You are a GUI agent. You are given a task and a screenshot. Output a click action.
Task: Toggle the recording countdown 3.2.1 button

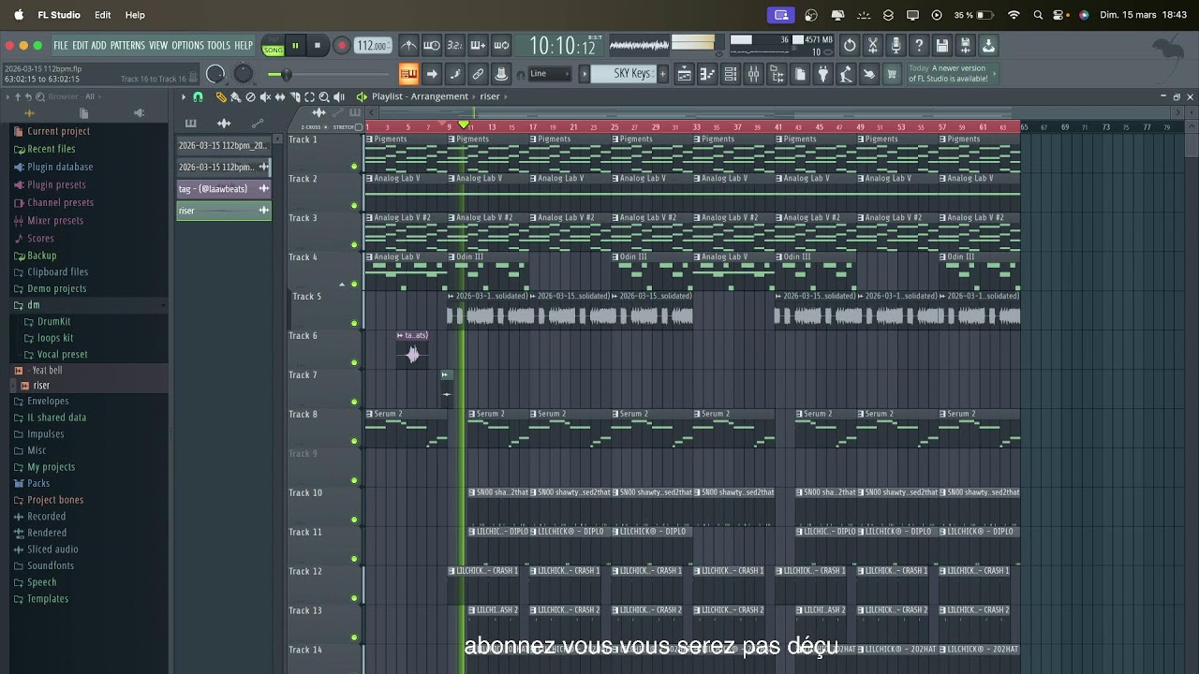coord(455,45)
